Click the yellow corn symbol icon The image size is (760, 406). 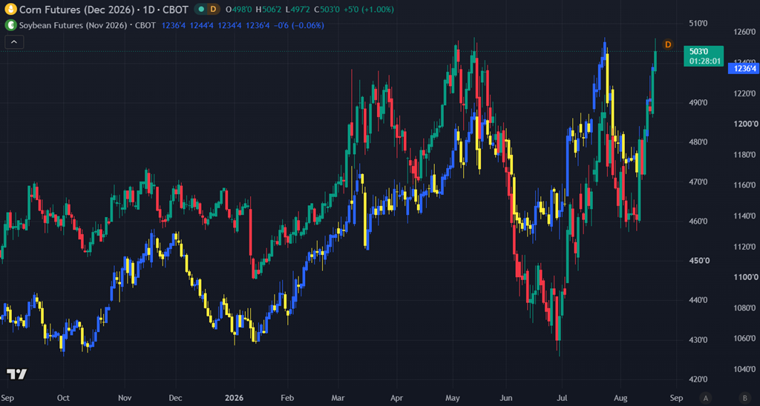[10, 9]
